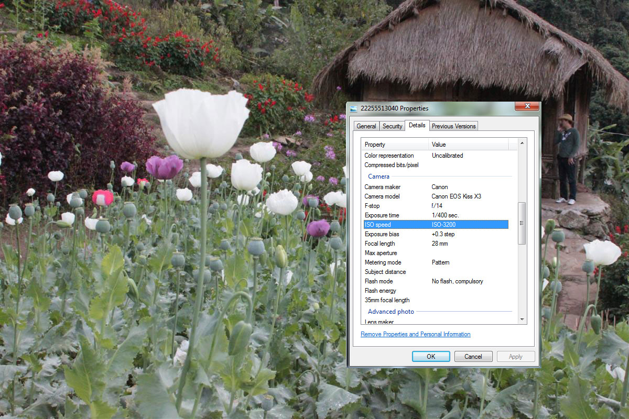Viewport: 629px width, 419px height.
Task: Click the Details tab
Action: pyautogui.click(x=417, y=126)
